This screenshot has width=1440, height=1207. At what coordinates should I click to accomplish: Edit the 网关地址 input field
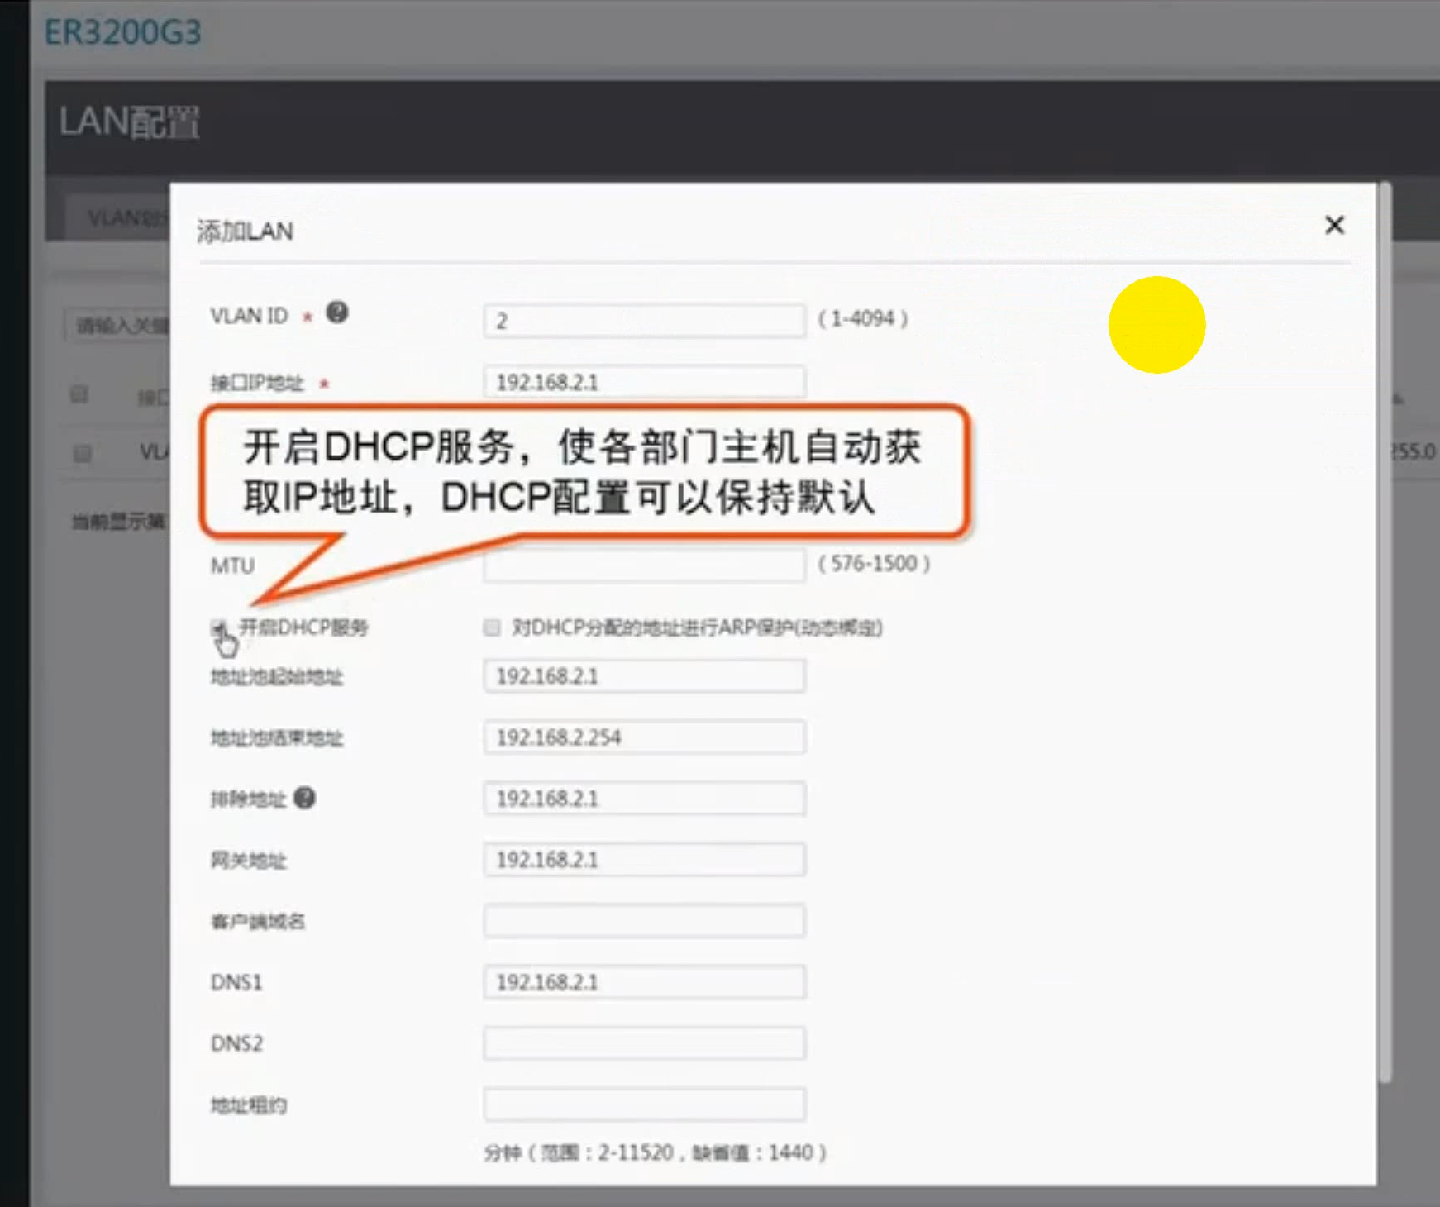pos(644,860)
